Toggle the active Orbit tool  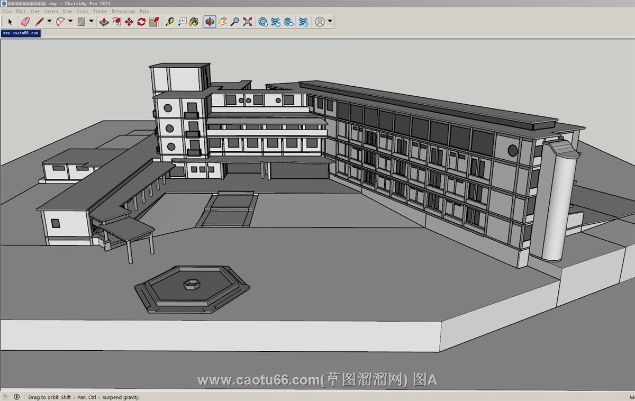click(210, 22)
